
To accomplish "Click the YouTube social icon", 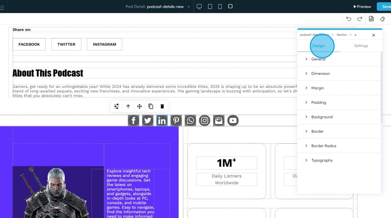I will pyautogui.click(x=233, y=121).
